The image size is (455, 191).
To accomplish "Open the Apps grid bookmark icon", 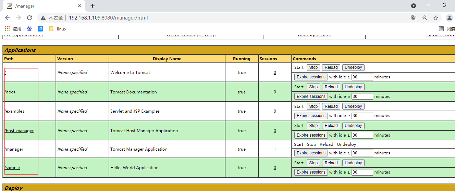I will tap(8, 29).
